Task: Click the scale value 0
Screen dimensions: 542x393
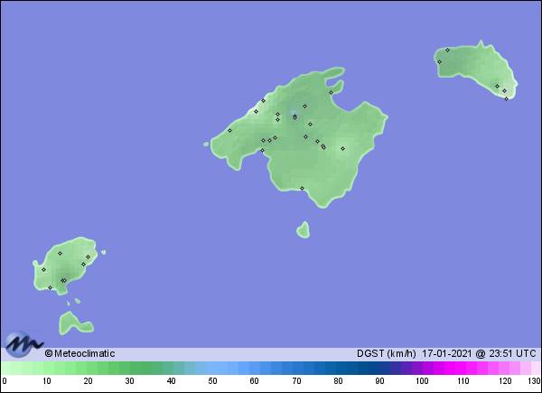Action: tap(5, 381)
